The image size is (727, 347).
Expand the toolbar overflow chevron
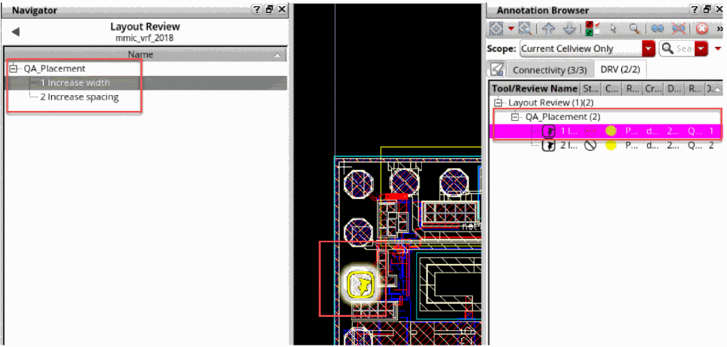pos(719,29)
